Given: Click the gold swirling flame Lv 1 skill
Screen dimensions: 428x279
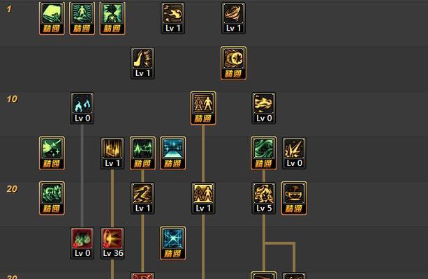Looking at the screenshot, I should [172, 18].
